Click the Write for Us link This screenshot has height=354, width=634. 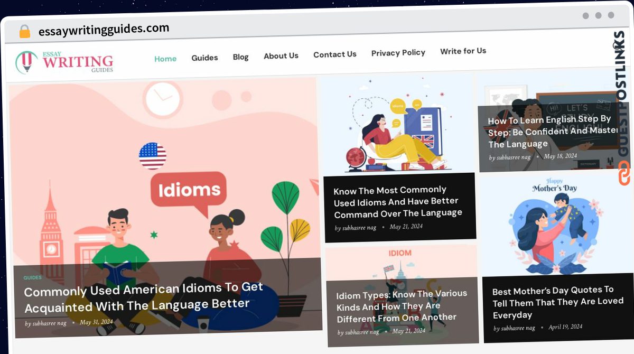point(463,51)
